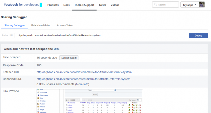Click the magnifier icon in Search box
The height and width of the screenshot is (113, 211).
[156, 4]
